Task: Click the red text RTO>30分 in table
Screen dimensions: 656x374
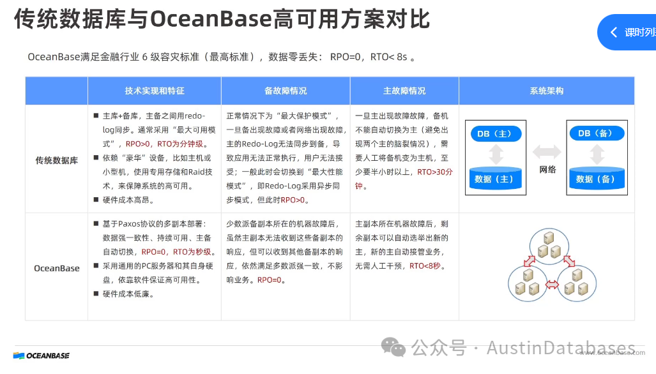Action: click(435, 172)
